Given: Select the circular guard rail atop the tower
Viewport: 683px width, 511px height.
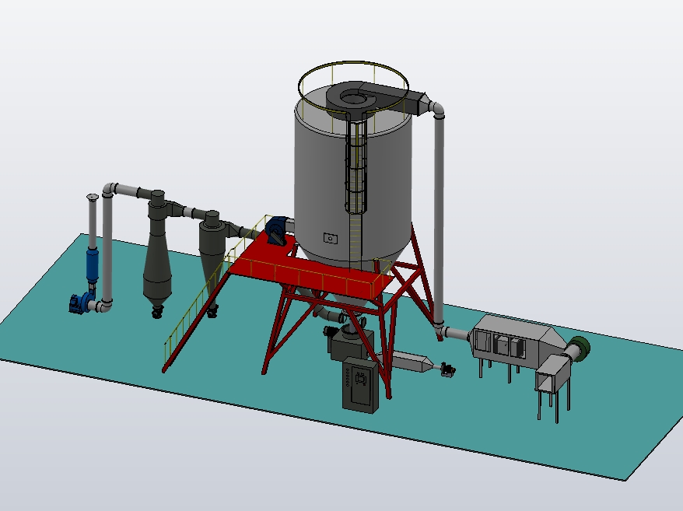Looking at the screenshot, I should [x=353, y=89].
